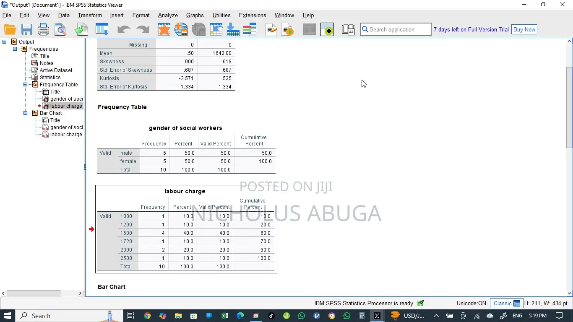Click the colored rows select cases icon

pyautogui.click(x=250, y=30)
